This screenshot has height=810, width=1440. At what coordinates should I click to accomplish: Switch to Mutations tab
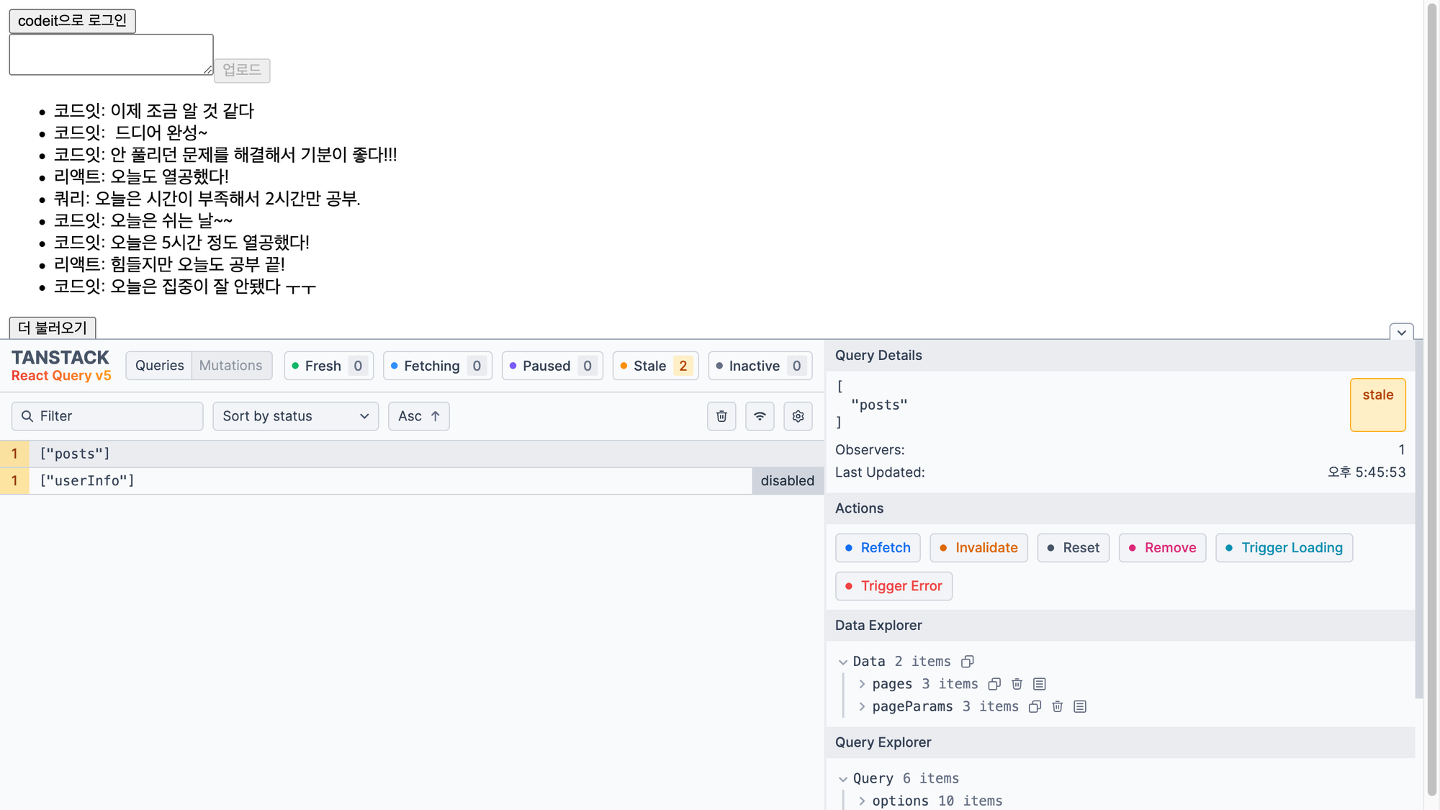231,366
